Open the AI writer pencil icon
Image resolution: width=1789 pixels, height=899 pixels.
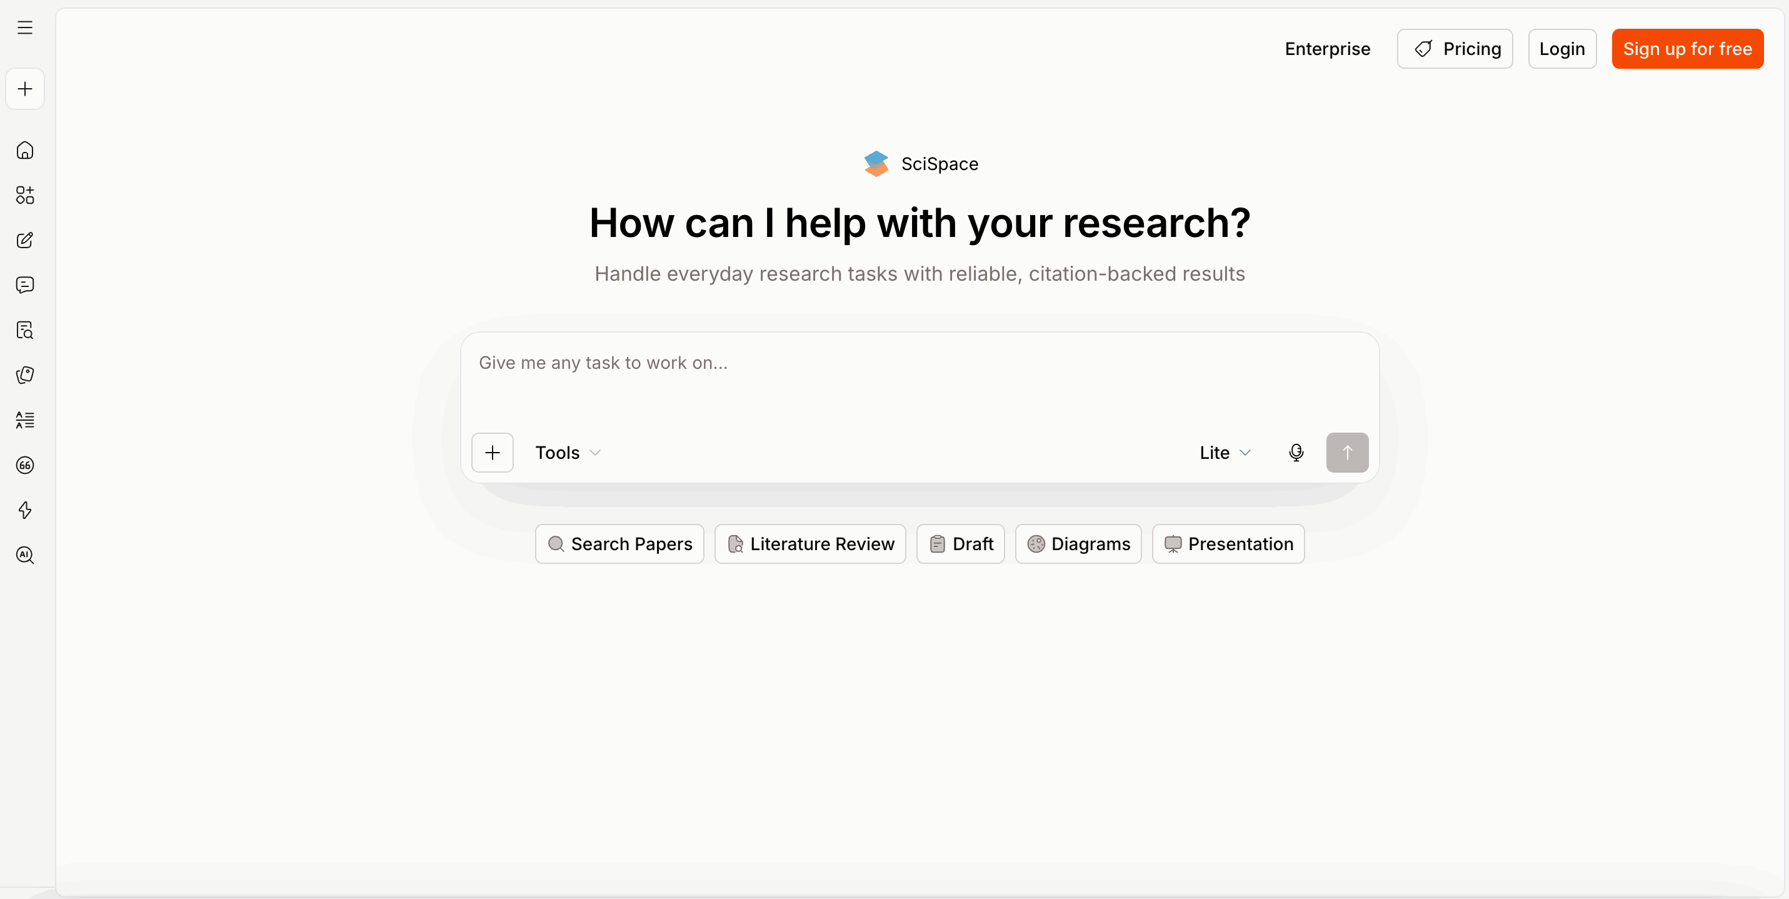tap(25, 241)
